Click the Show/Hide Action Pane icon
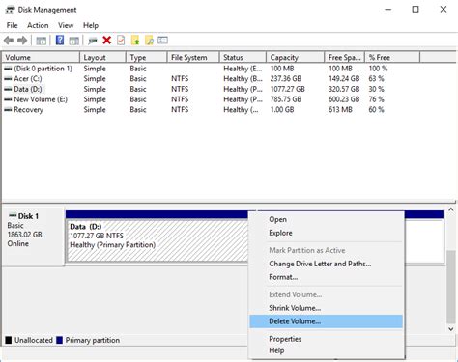Viewport: 458px width, 362px height. [x=73, y=41]
